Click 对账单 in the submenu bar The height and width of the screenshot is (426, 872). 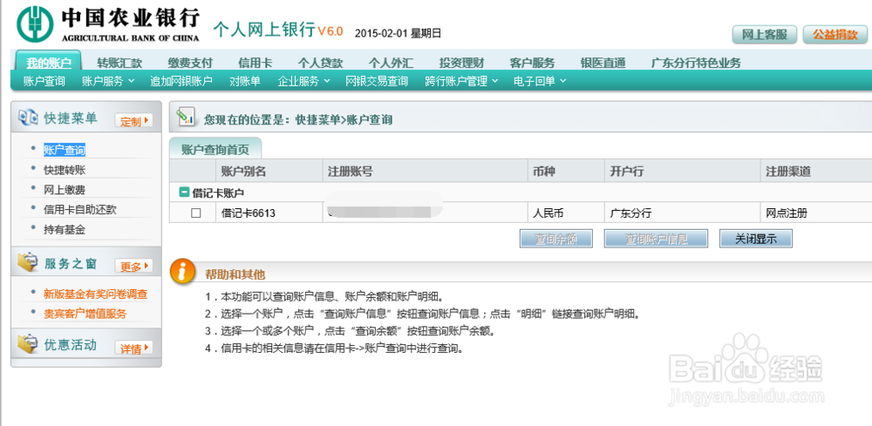tap(245, 81)
